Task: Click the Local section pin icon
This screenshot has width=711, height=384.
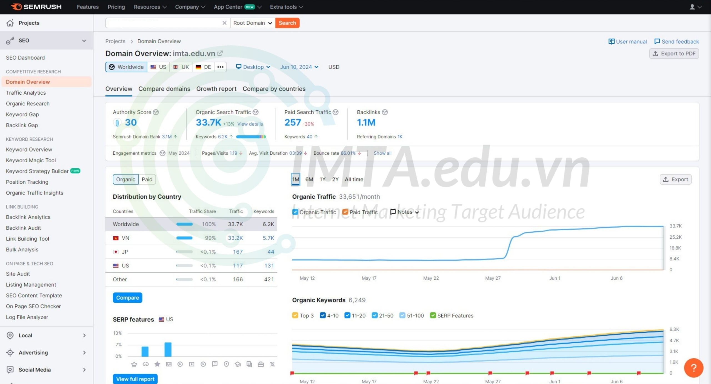Action: [10, 335]
